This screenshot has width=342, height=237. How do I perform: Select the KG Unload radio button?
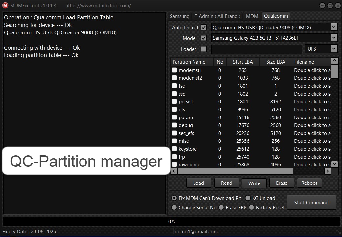[x=248, y=198]
